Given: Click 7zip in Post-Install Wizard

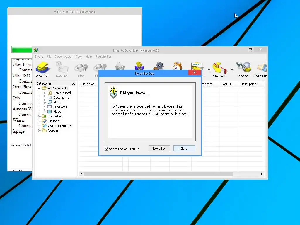Looking at the screenshot, I should point(16,98).
